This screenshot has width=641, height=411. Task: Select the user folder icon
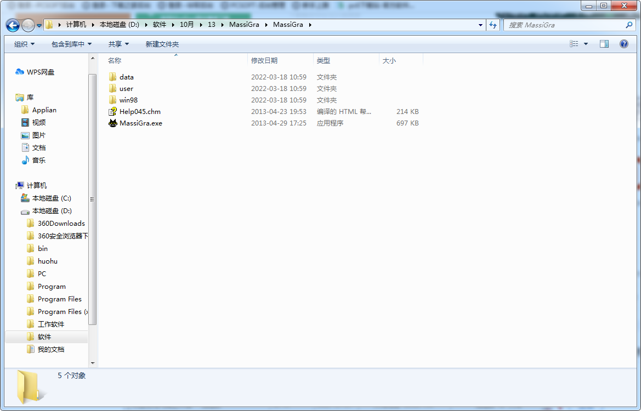(113, 88)
